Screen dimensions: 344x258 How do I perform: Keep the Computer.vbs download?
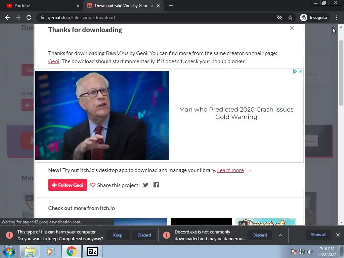(118, 235)
